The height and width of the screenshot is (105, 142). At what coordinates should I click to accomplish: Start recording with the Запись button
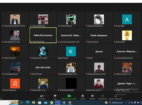point(83,97)
